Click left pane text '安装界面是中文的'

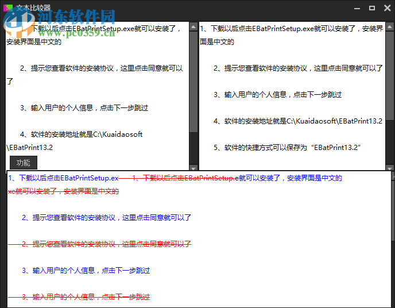(34, 42)
